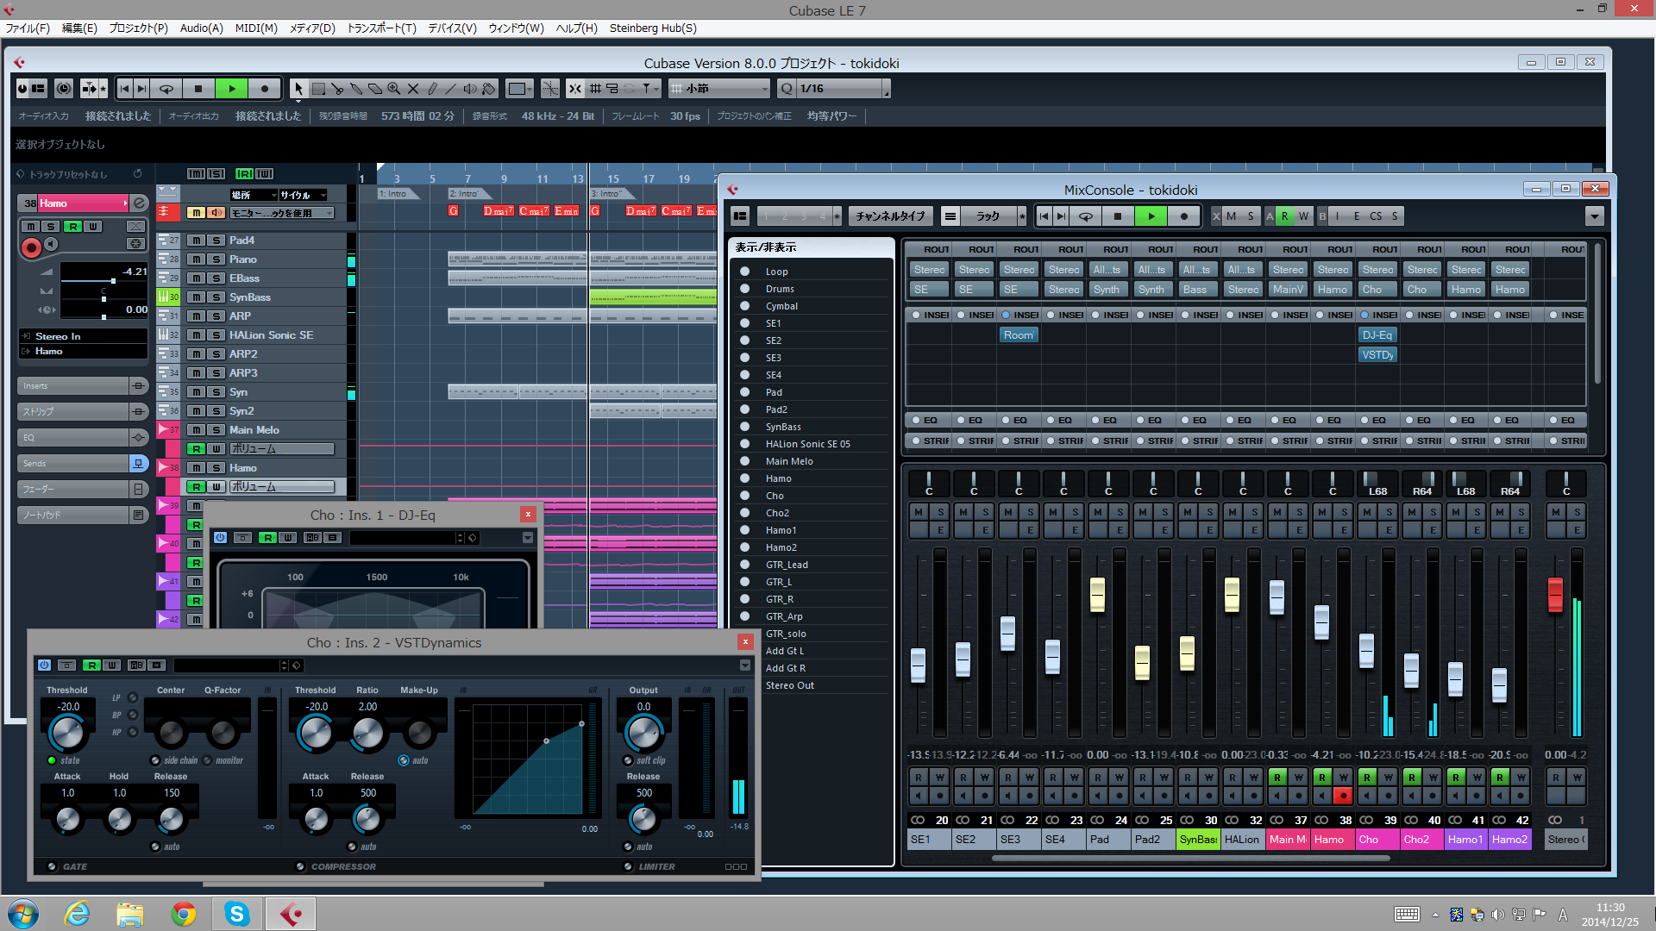Click the Record button in main transport
1656x931 pixels.
click(265, 89)
